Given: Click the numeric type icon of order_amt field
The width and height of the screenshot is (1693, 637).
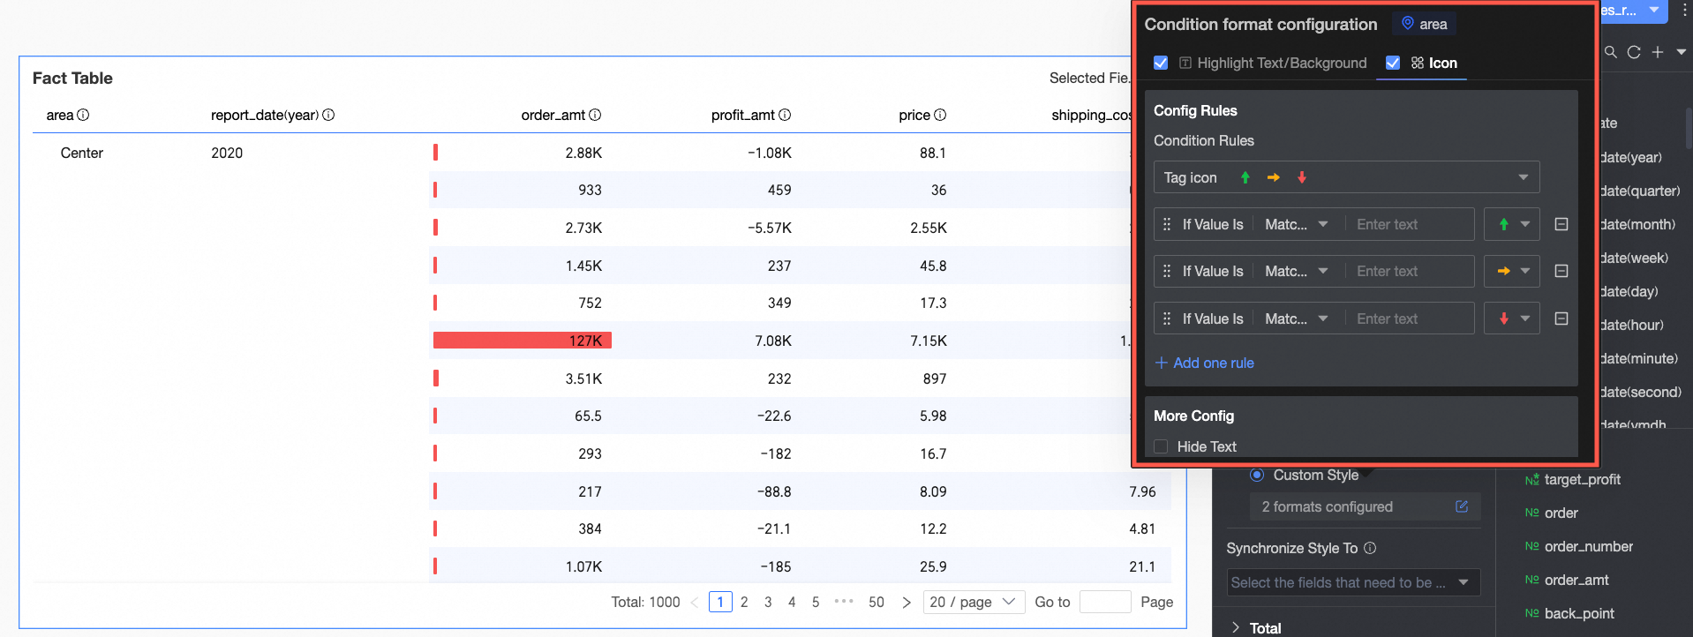Looking at the screenshot, I should coord(1531,580).
